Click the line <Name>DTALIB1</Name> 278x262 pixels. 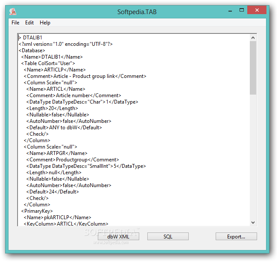pyautogui.click(x=52, y=57)
